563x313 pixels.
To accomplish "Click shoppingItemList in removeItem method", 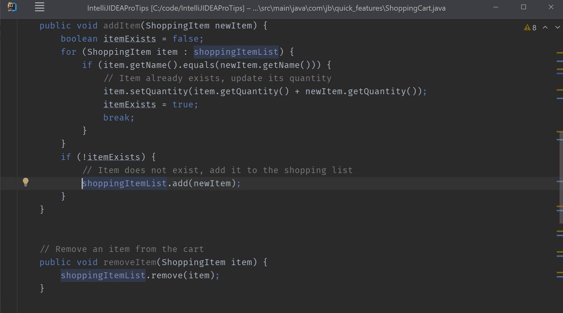I will click(103, 275).
